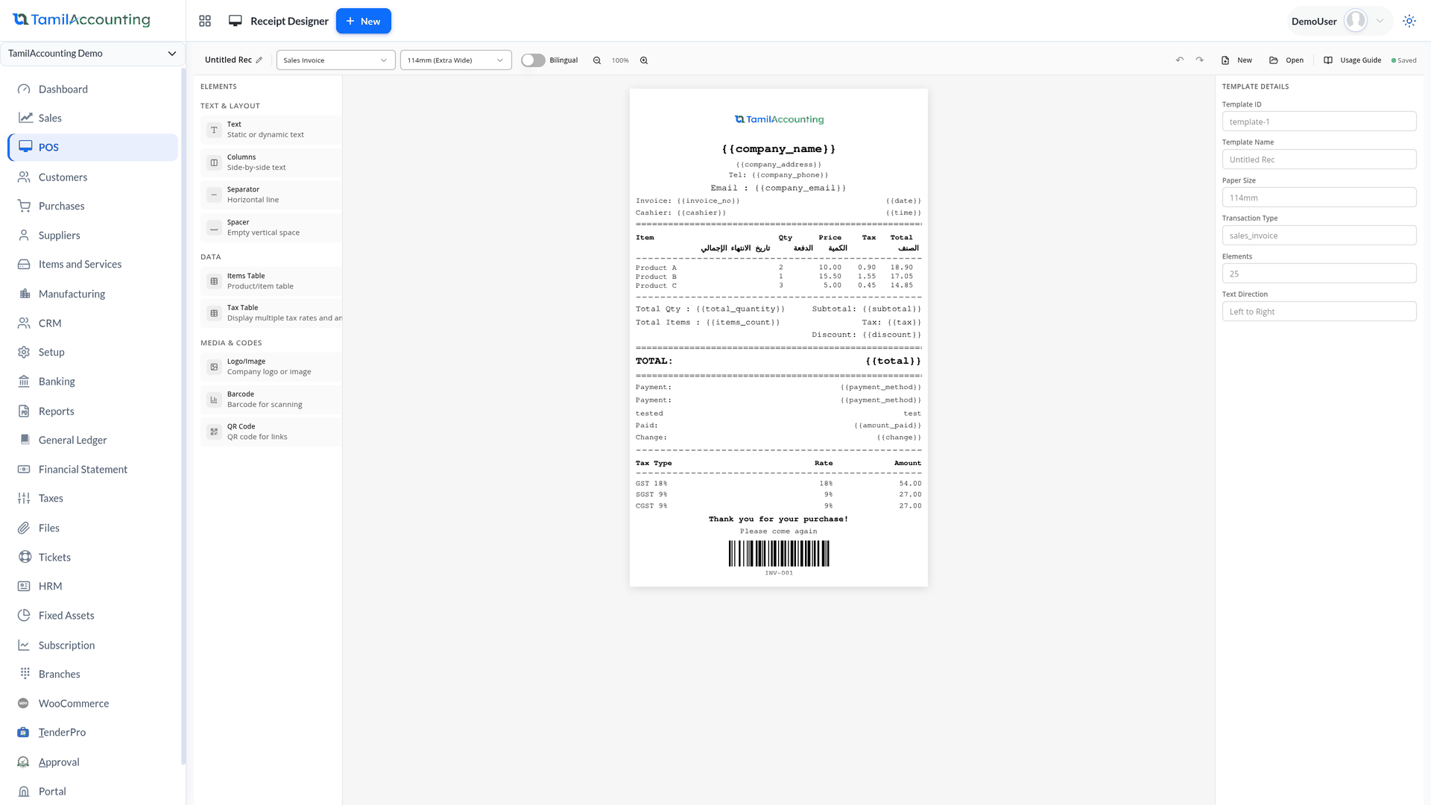Image resolution: width=1431 pixels, height=805 pixels.
Task: Open the 114mm (Extra Wide) paper dropdown
Action: click(455, 60)
